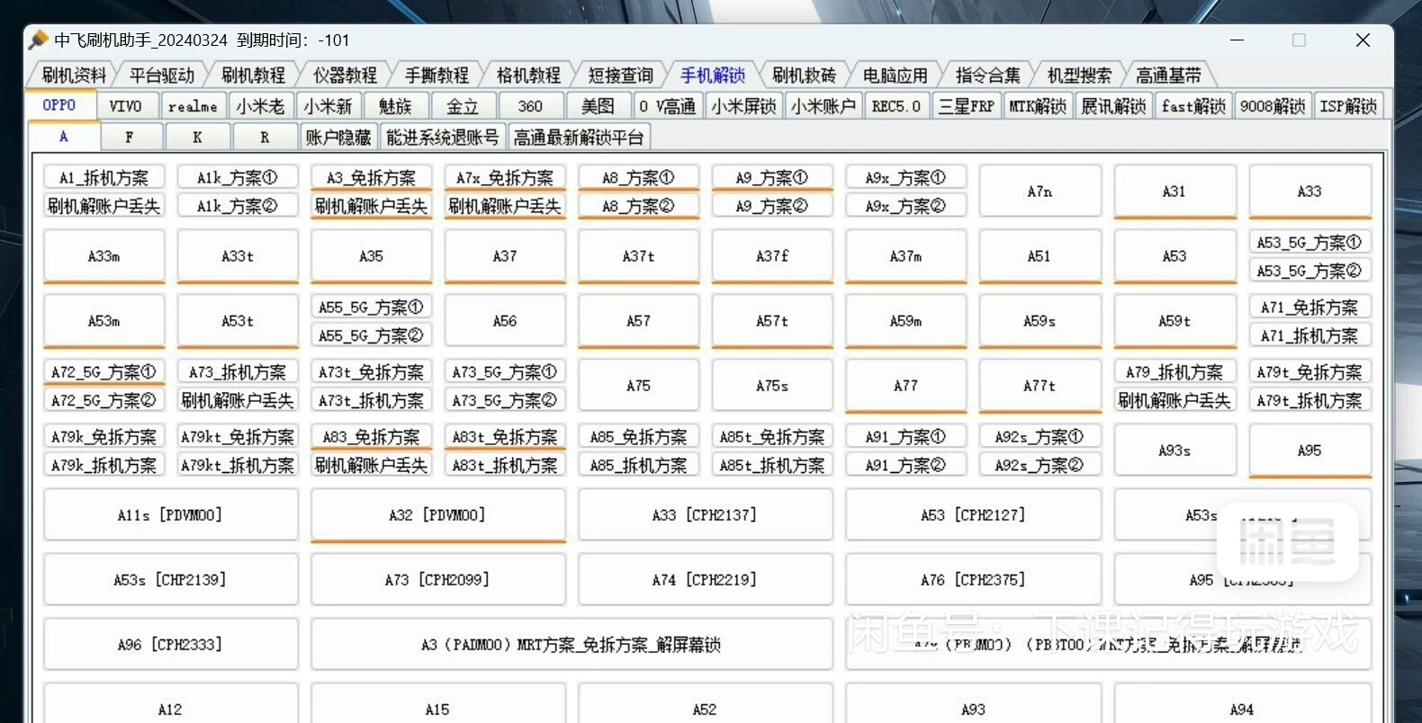Open the 高通最新解锁平台 sub-tab
Image resolution: width=1422 pixels, height=723 pixels.
pyautogui.click(x=579, y=137)
